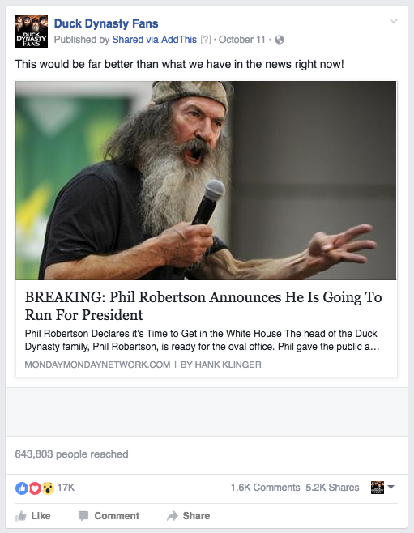The height and width of the screenshot is (533, 414).
Task: Open the 1.6K Comments link
Action: [x=265, y=488]
